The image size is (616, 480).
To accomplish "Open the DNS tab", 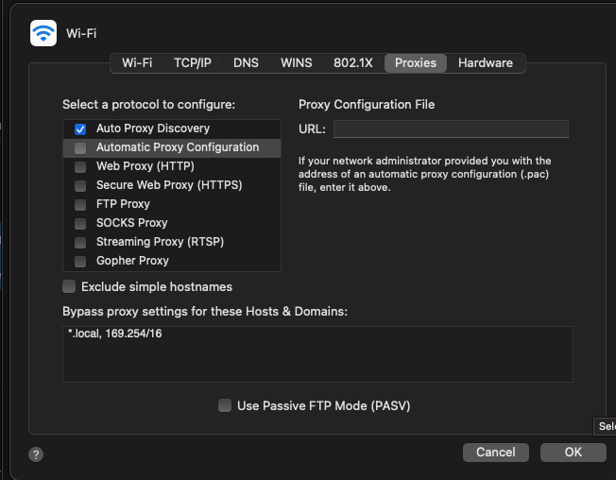I will pos(246,63).
